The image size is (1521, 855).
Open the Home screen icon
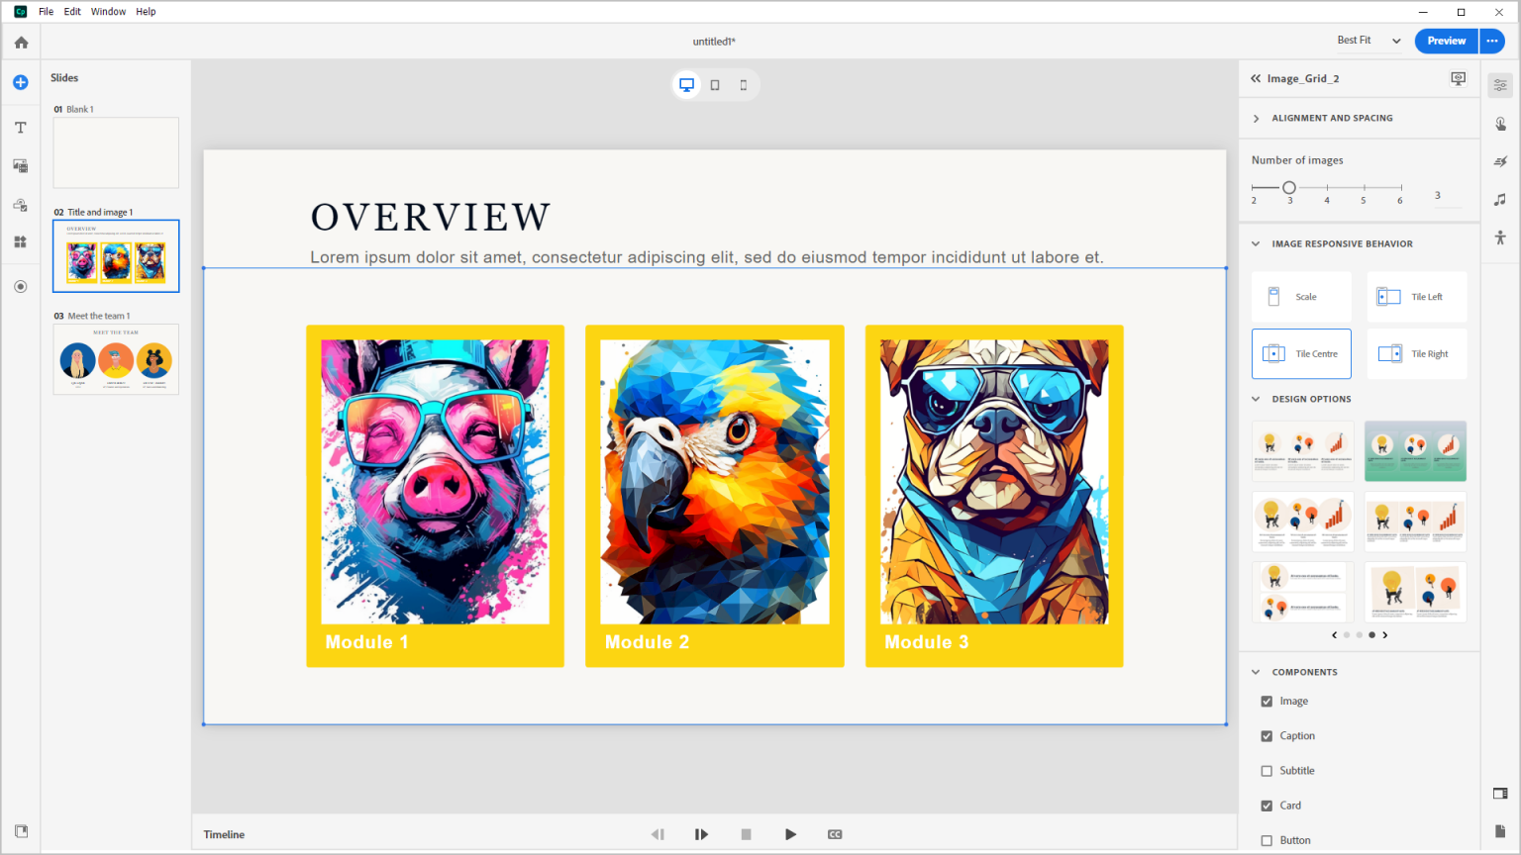click(x=21, y=43)
